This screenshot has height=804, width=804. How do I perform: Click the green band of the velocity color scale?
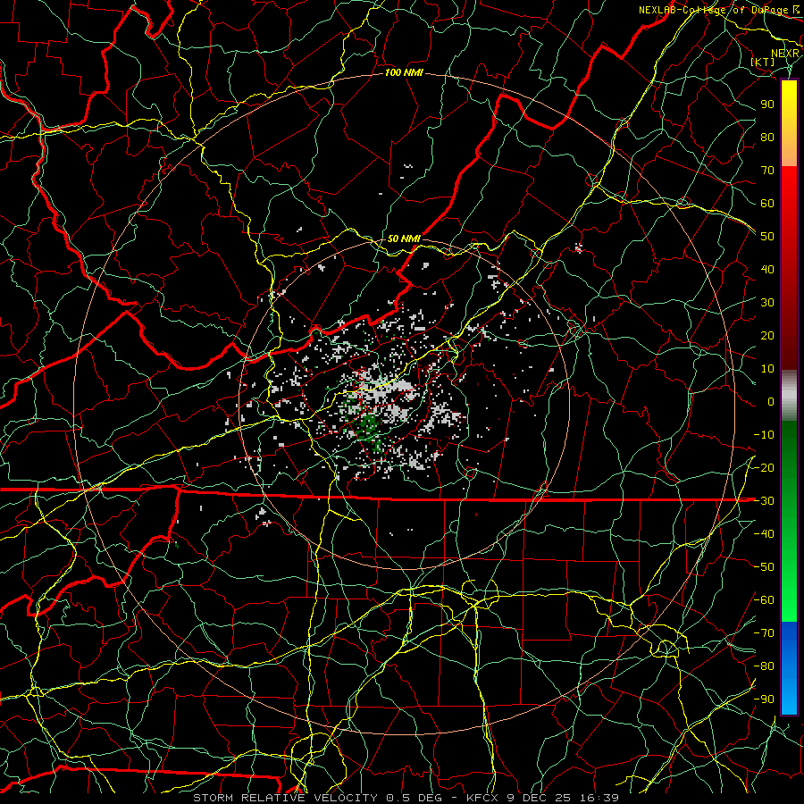pos(789,522)
